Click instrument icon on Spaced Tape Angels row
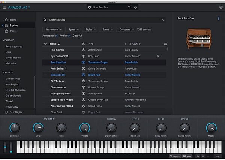 pyautogui.click(x=84, y=100)
